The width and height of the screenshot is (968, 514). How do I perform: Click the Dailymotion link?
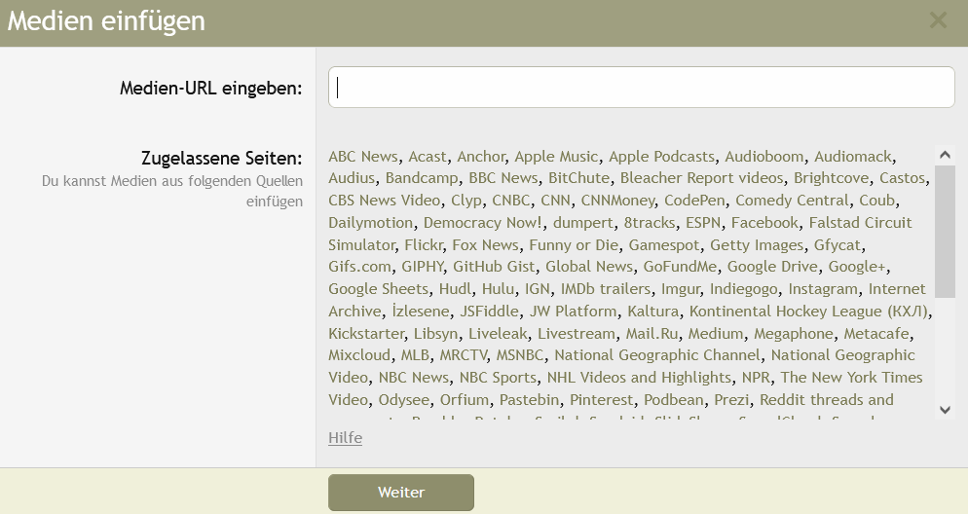370,222
